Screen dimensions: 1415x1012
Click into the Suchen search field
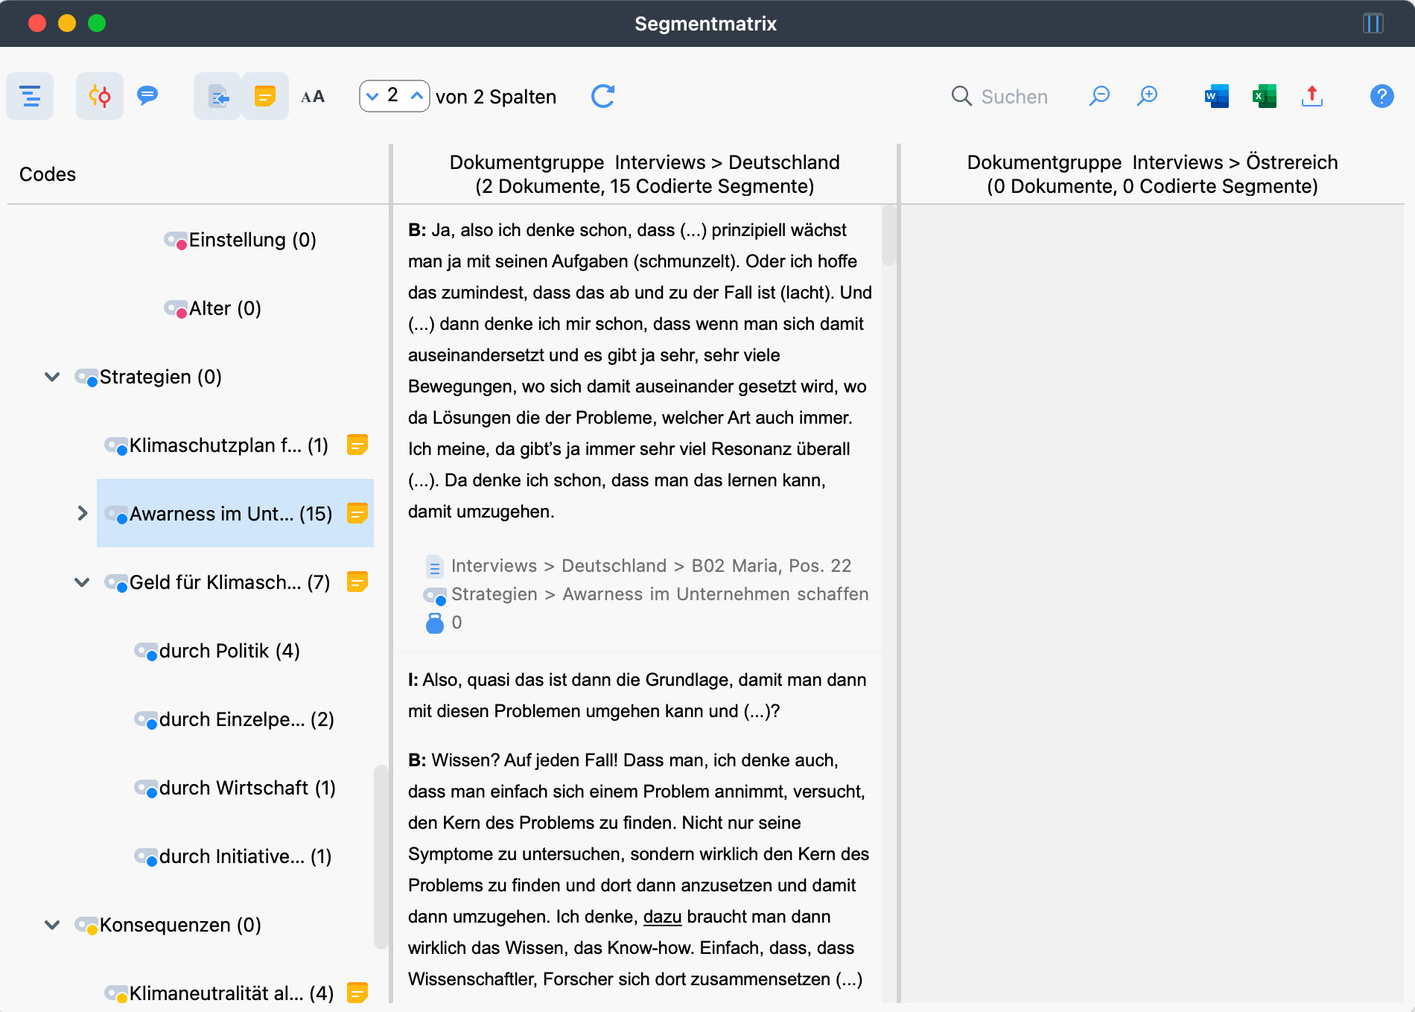1014,96
